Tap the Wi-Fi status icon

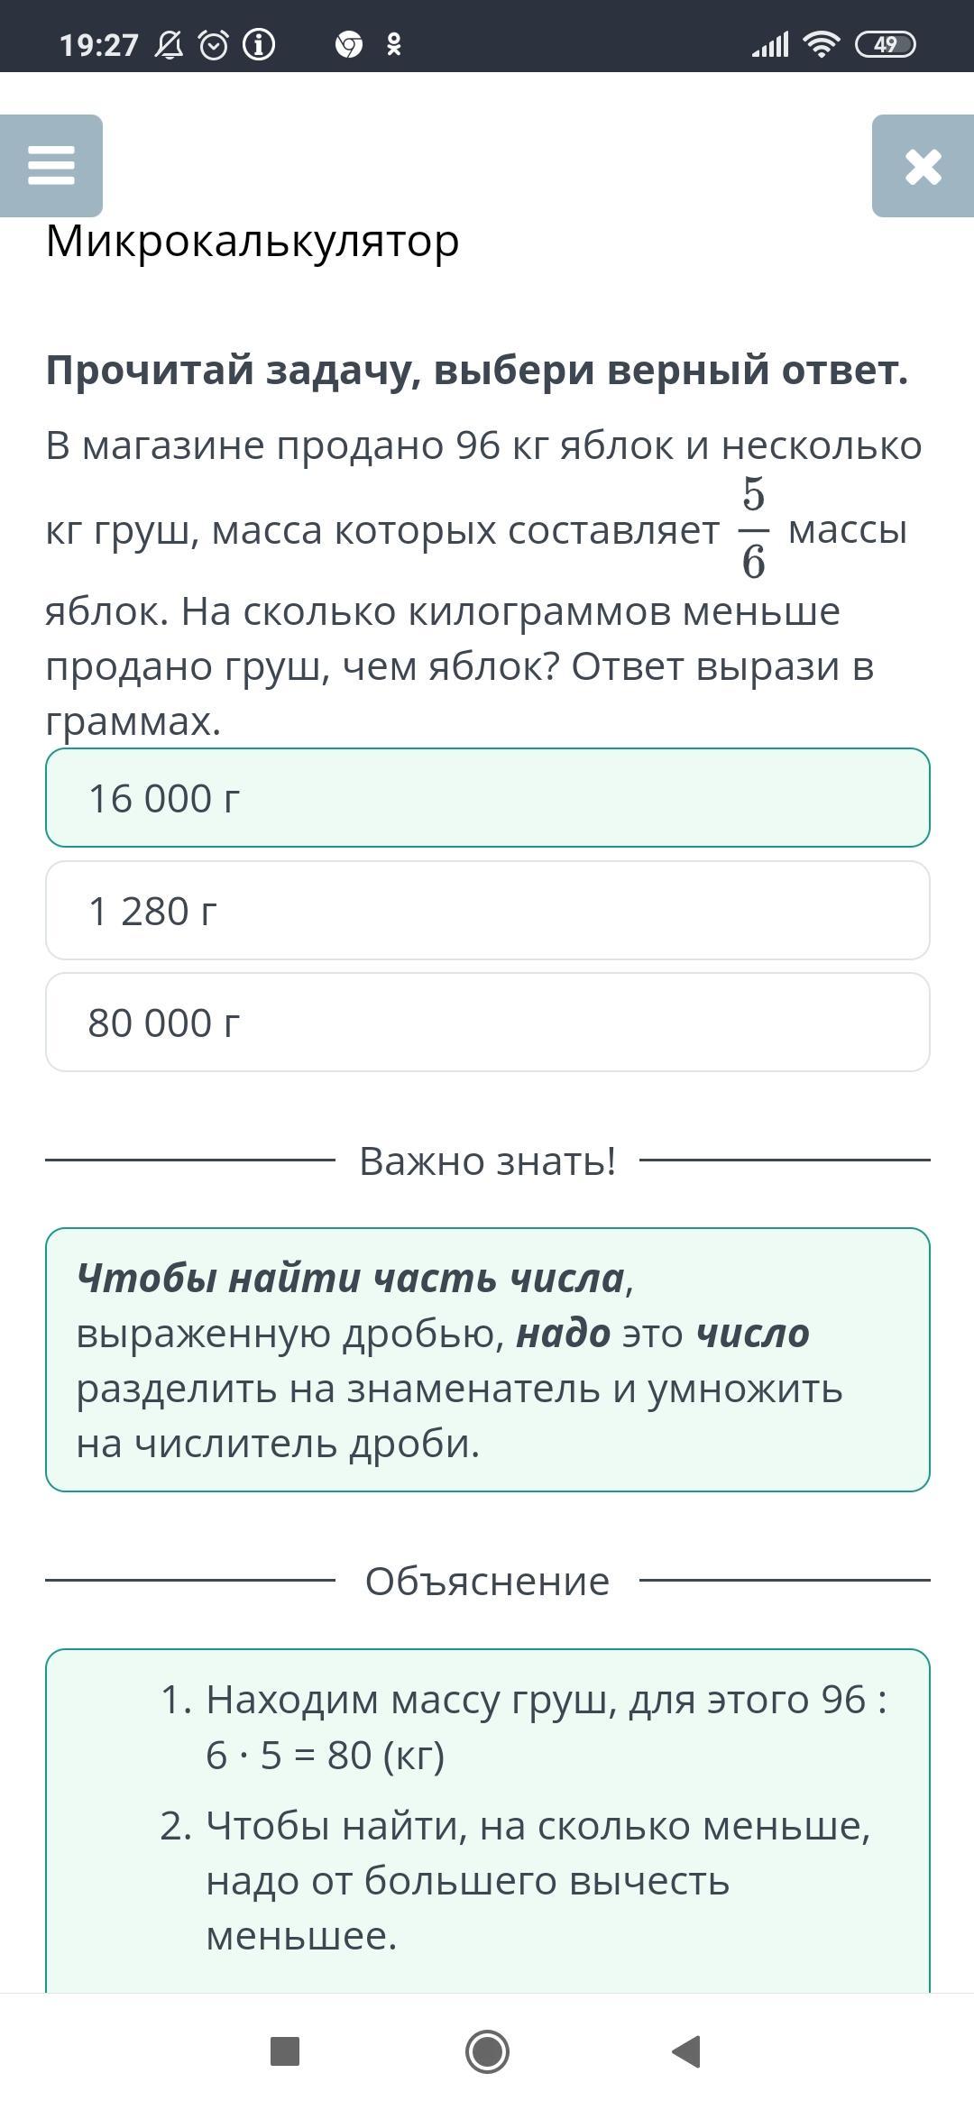point(821,44)
